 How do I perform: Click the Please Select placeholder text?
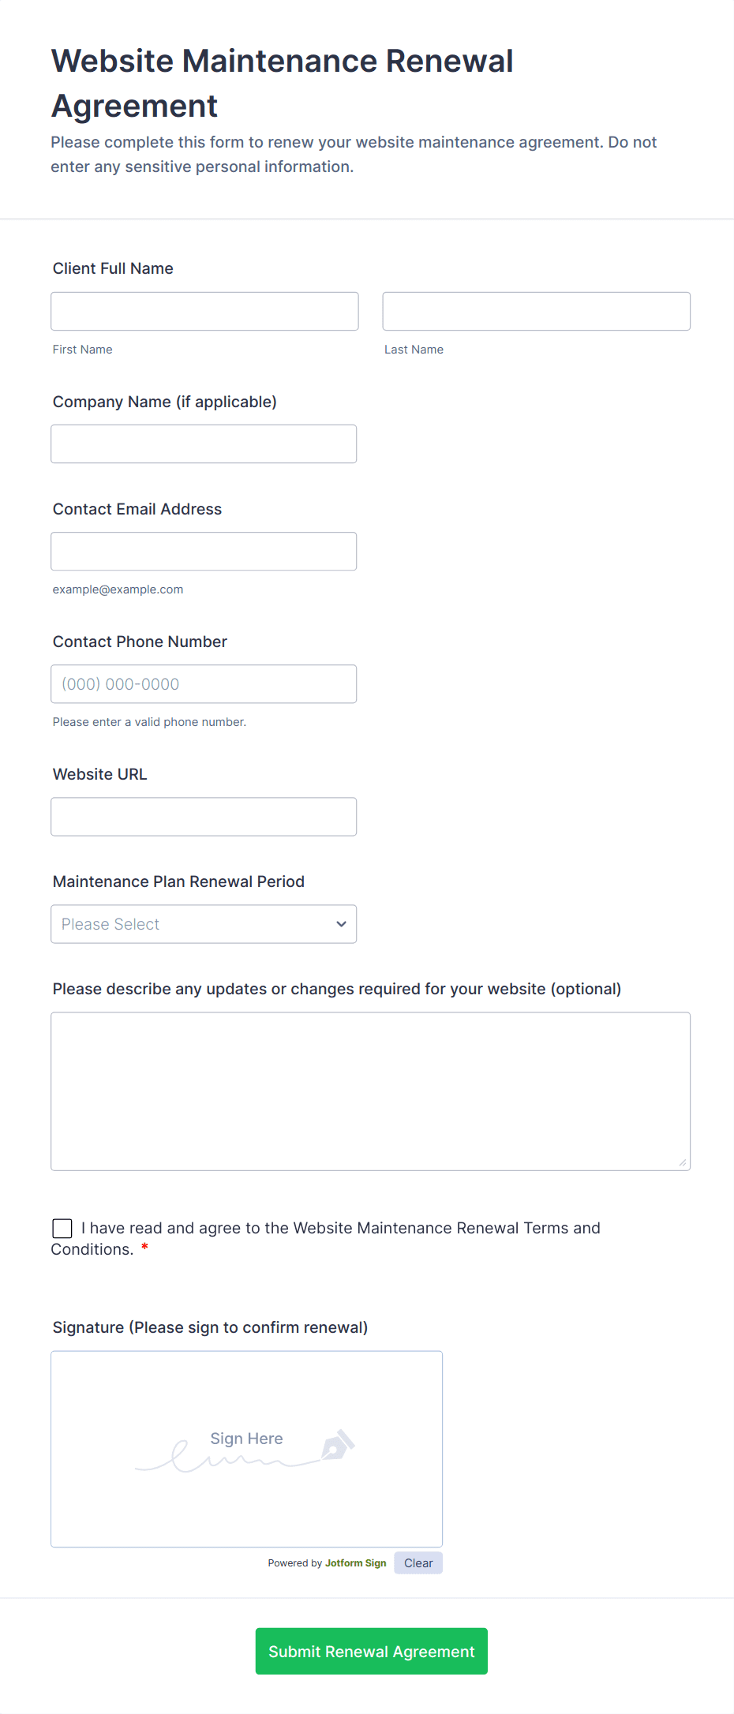click(x=110, y=924)
